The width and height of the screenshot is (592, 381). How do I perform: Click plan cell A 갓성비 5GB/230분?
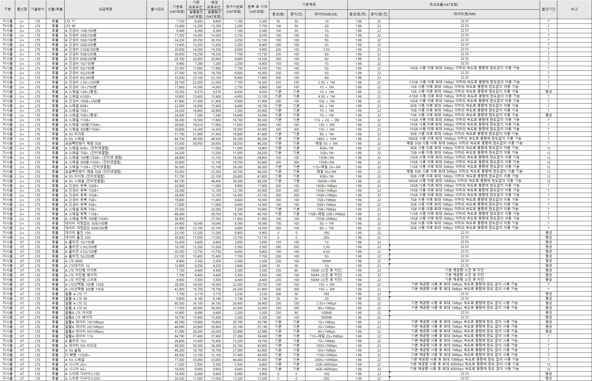tap(106, 54)
